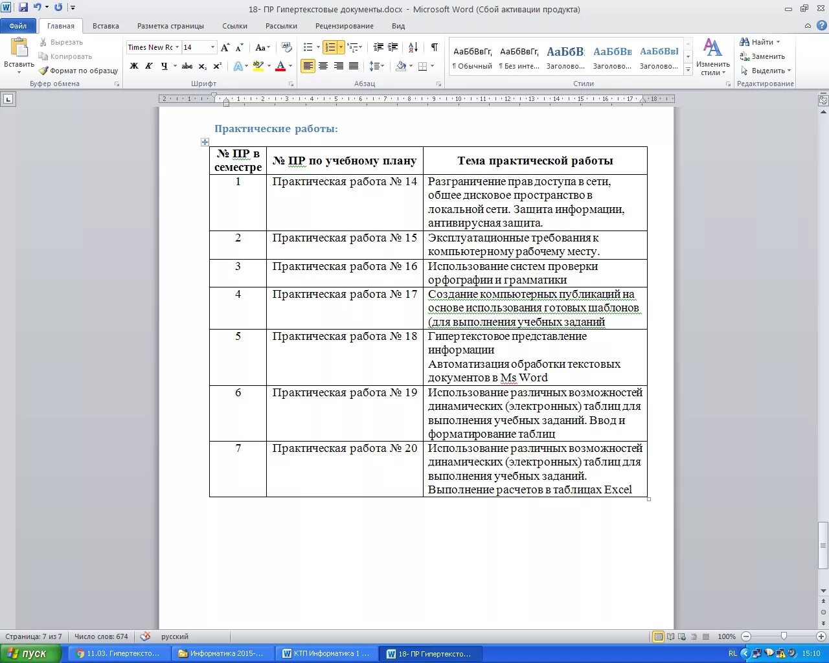Image resolution: width=829 pixels, height=663 pixels.
Task: Increase paragraph indent
Action: click(394, 47)
